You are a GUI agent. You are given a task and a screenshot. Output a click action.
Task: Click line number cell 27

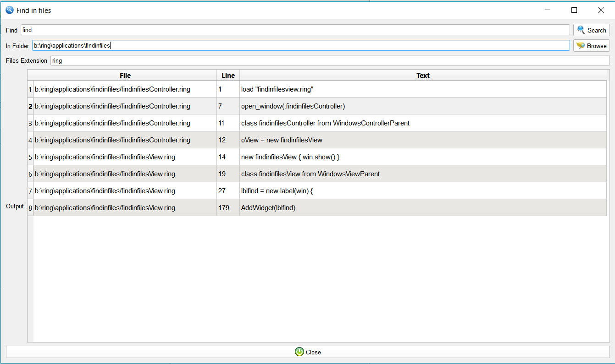click(228, 191)
